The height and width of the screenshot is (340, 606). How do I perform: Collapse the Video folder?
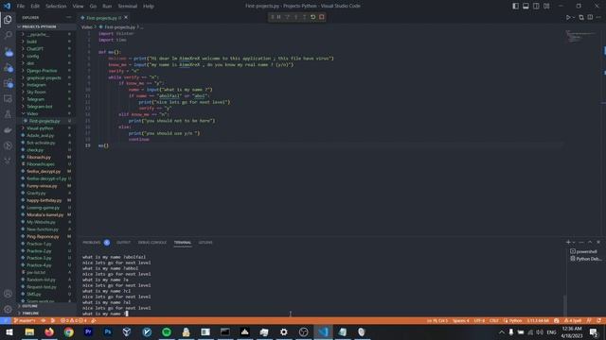tap(46, 113)
